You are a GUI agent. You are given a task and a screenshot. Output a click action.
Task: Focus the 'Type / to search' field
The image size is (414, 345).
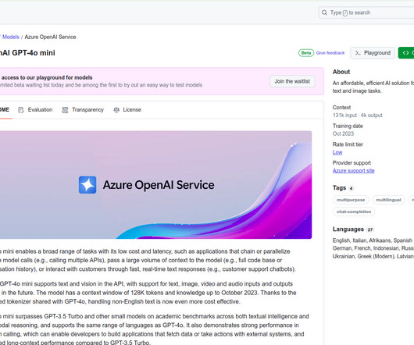366,12
